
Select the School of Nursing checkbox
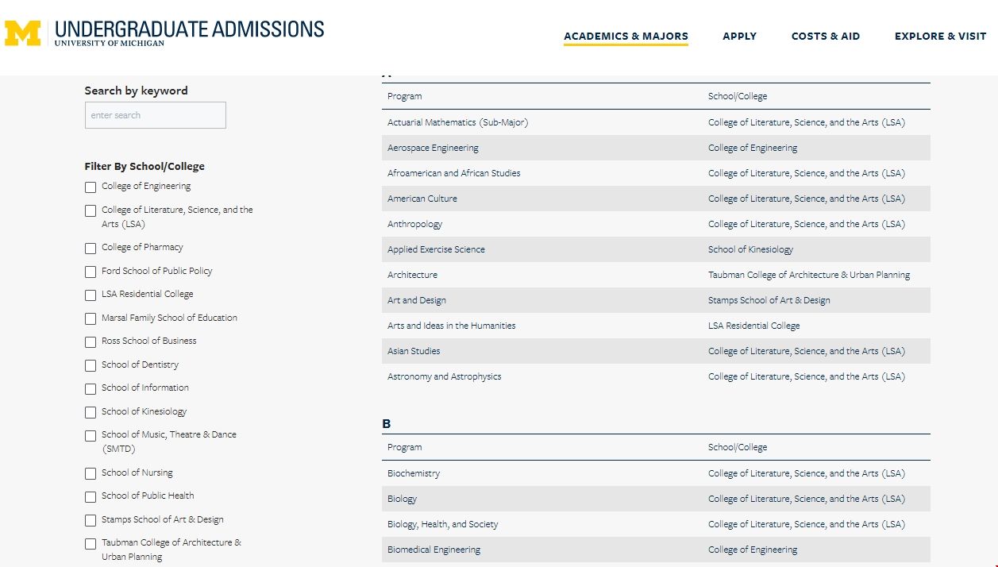[91, 474]
